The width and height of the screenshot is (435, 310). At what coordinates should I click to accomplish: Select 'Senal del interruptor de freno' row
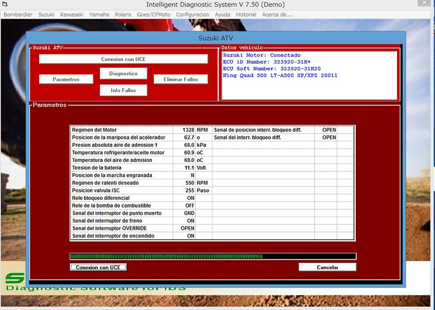[x=122, y=220]
